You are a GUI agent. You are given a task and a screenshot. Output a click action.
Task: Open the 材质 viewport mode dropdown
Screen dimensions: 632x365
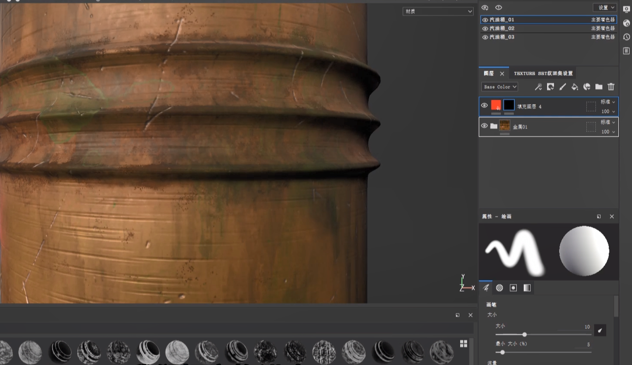(x=438, y=11)
